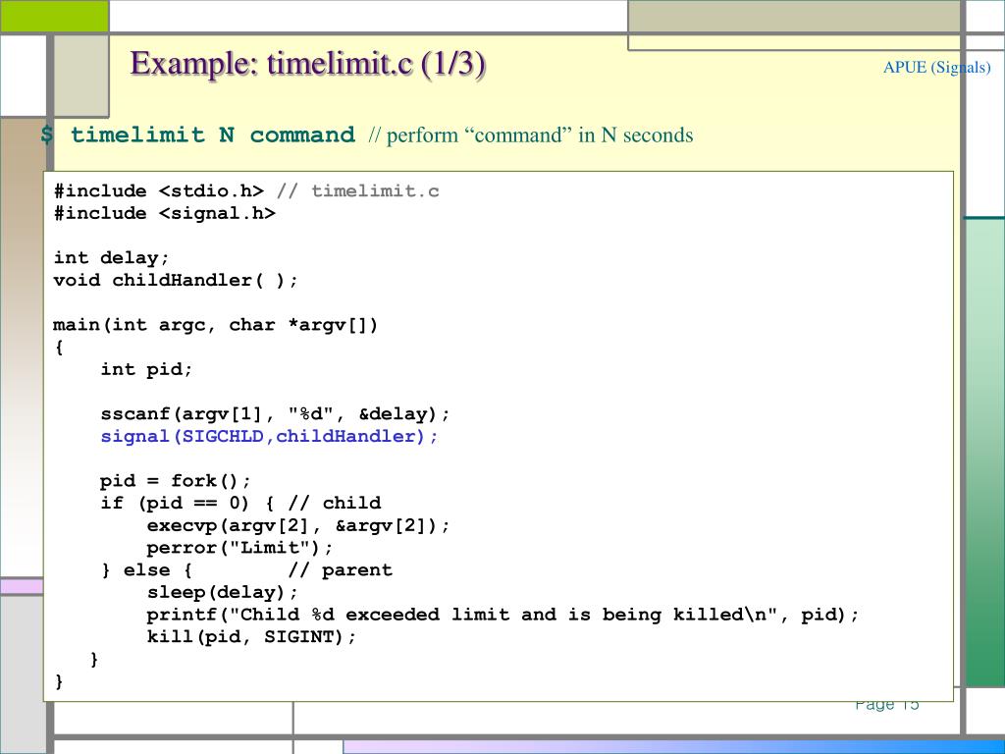Click the printf "Child %d exceeded limit" line
The width and height of the screenshot is (1005, 754).
502,615
